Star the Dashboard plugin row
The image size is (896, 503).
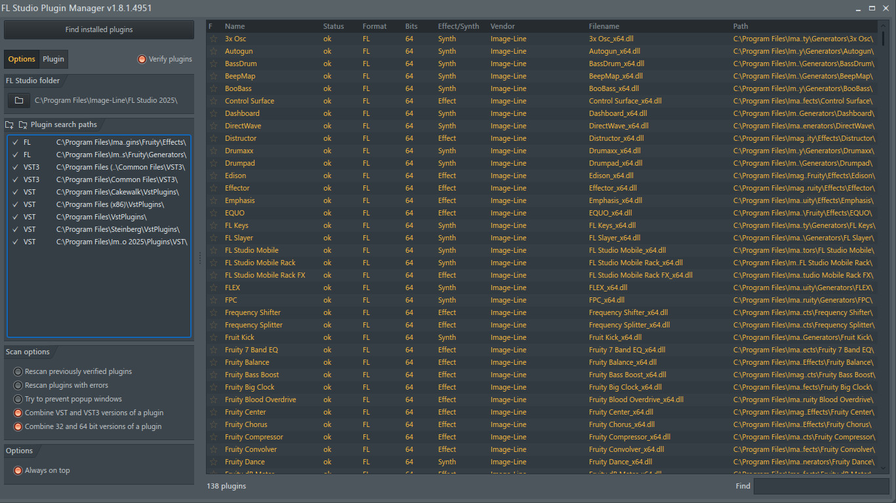[213, 113]
